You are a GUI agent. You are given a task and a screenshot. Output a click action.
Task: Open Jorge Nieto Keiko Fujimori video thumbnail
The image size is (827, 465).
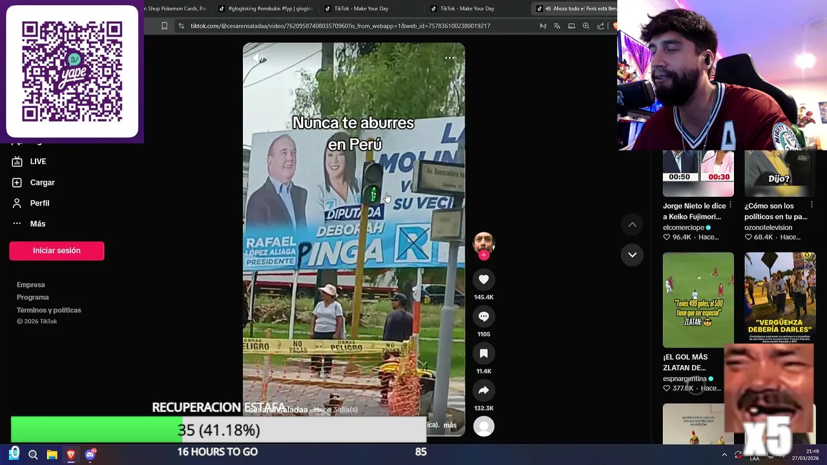coord(698,173)
